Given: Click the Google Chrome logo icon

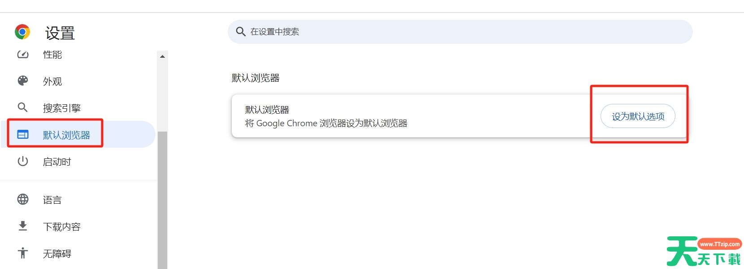Looking at the screenshot, I should coord(22,32).
